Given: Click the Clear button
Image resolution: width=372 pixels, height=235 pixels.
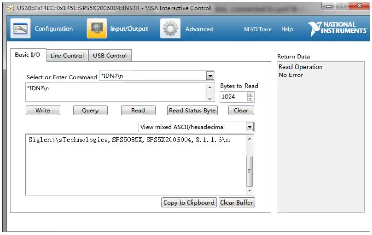Looking at the screenshot, I should pyautogui.click(x=241, y=110).
